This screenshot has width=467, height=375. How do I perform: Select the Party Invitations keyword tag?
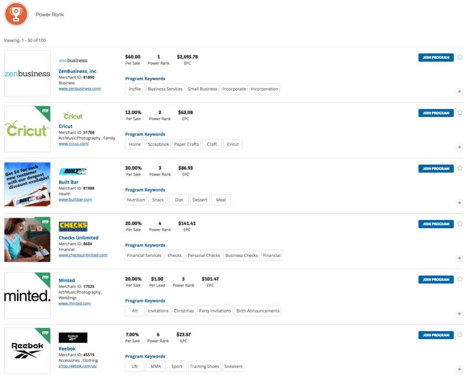point(215,311)
